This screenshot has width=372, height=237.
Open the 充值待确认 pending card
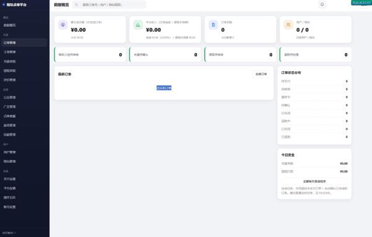165,54
